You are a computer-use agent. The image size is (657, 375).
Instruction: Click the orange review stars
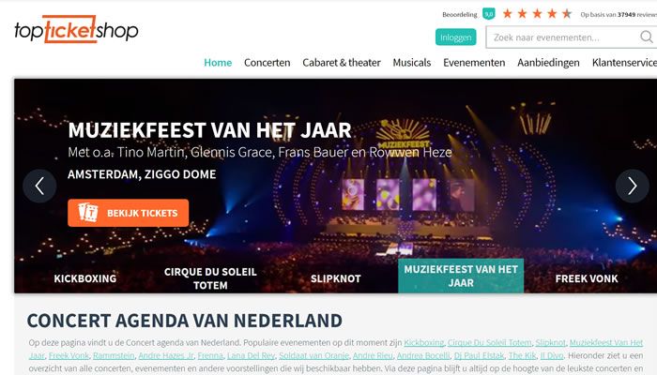537,14
